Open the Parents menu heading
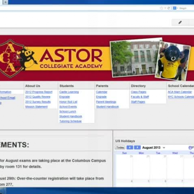Image resolution: width=194 pixels, height=194 pixels. [102, 86]
